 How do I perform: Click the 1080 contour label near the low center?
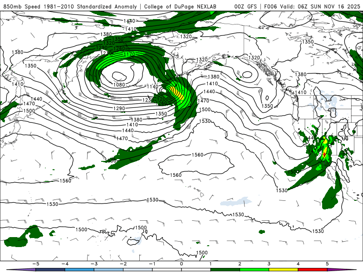(x=119, y=85)
